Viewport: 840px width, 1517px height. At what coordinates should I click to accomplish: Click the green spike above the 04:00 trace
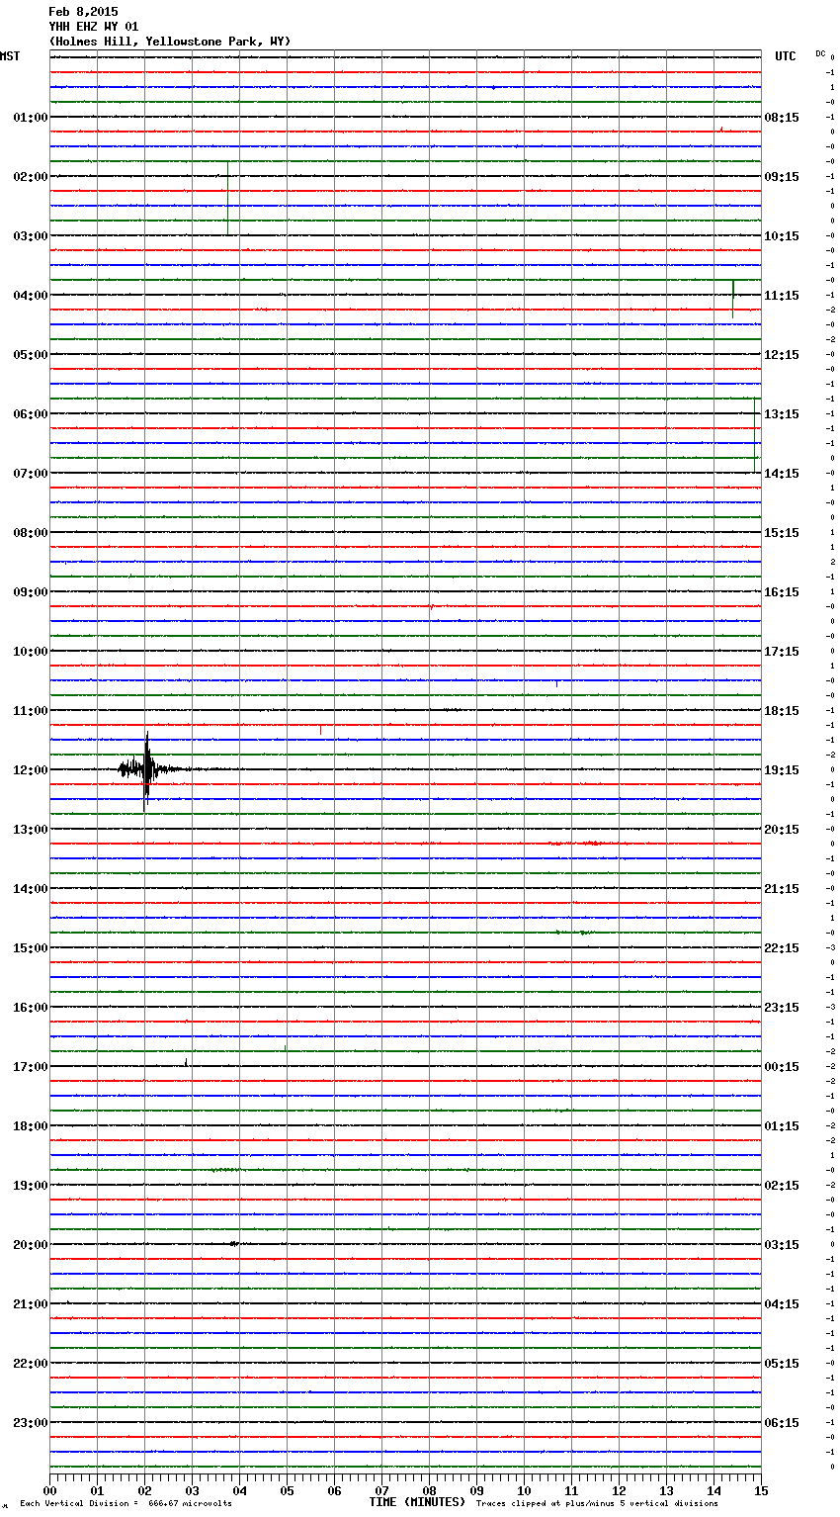tap(733, 299)
